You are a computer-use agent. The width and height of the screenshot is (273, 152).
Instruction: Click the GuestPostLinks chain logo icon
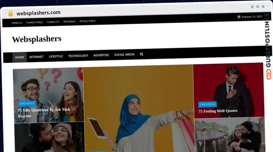coord(268,74)
